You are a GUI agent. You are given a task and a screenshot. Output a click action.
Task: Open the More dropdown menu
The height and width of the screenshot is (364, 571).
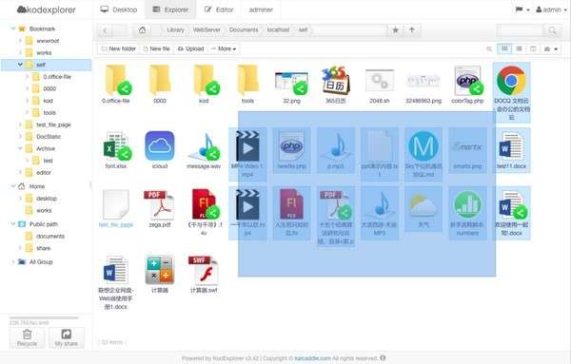click(x=224, y=48)
